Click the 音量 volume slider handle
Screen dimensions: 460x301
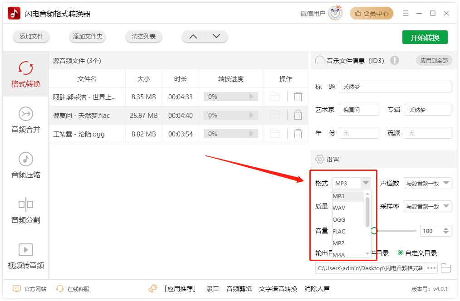coord(373,231)
